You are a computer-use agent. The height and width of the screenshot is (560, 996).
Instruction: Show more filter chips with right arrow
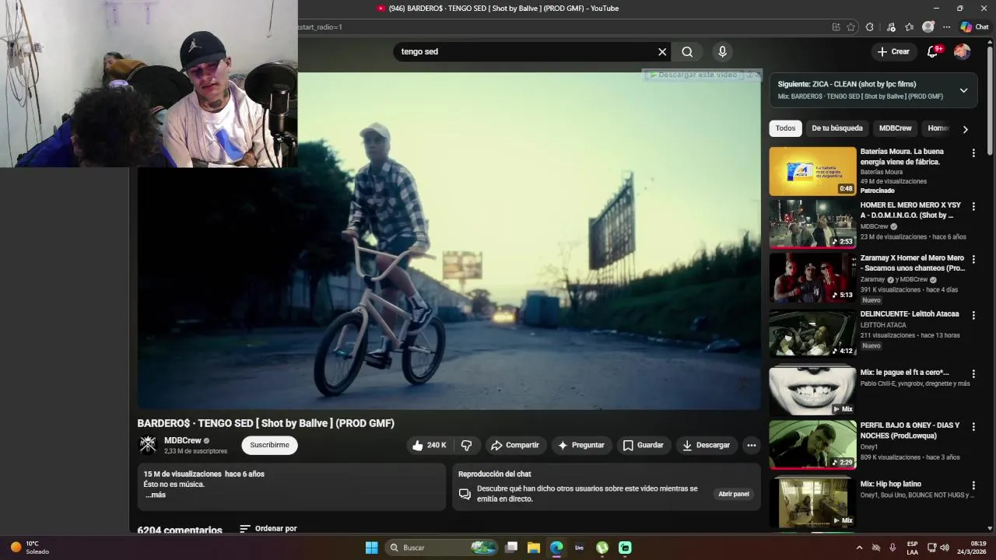point(965,129)
